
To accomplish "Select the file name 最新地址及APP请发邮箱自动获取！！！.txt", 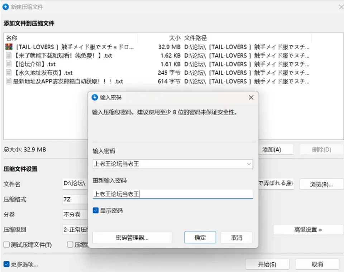I will (68, 81).
